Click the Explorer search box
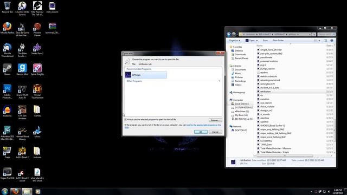The height and width of the screenshot is (195, 347). click(326, 34)
